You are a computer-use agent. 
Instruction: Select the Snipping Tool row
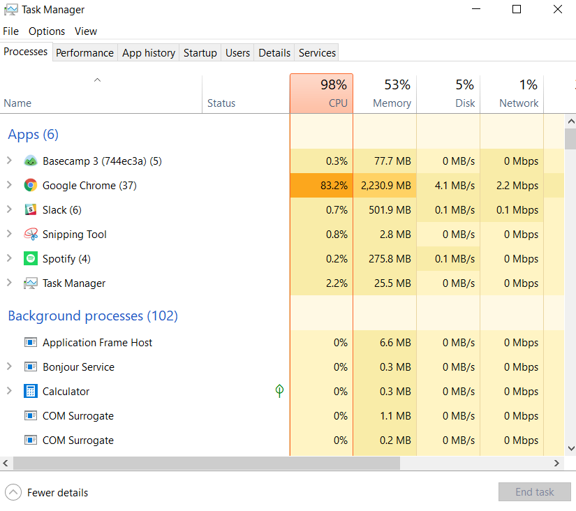[x=282, y=235]
